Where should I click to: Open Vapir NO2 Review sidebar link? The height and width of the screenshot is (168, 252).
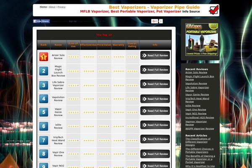pos(196,114)
